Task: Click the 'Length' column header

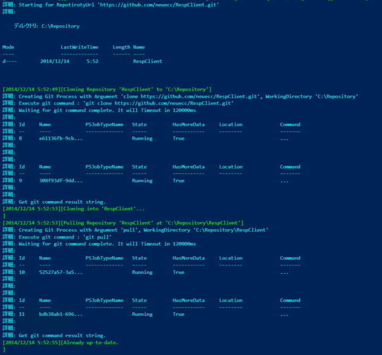Action: pos(121,47)
